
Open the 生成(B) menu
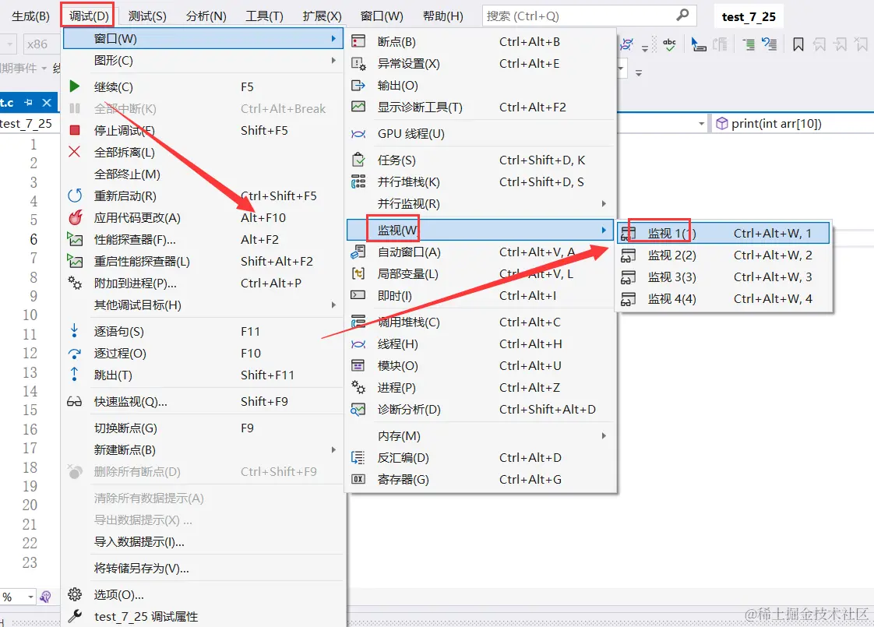(x=30, y=16)
